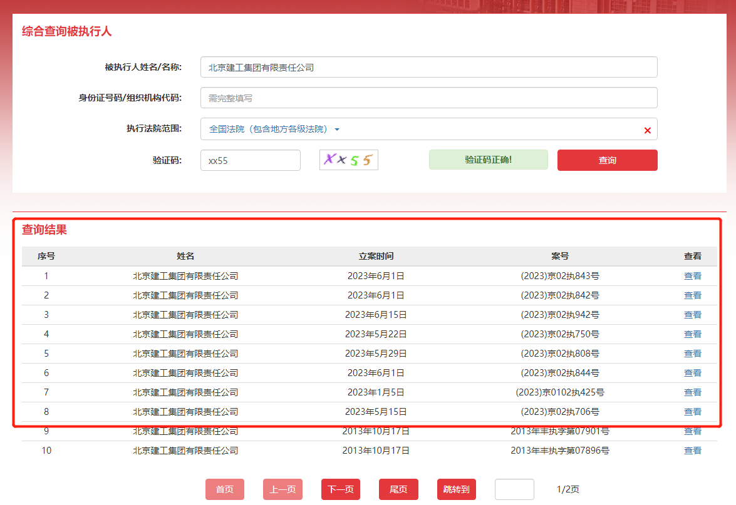Refresh the XX55 captcha image
Image resolution: width=736 pixels, height=505 pixels.
(x=349, y=160)
